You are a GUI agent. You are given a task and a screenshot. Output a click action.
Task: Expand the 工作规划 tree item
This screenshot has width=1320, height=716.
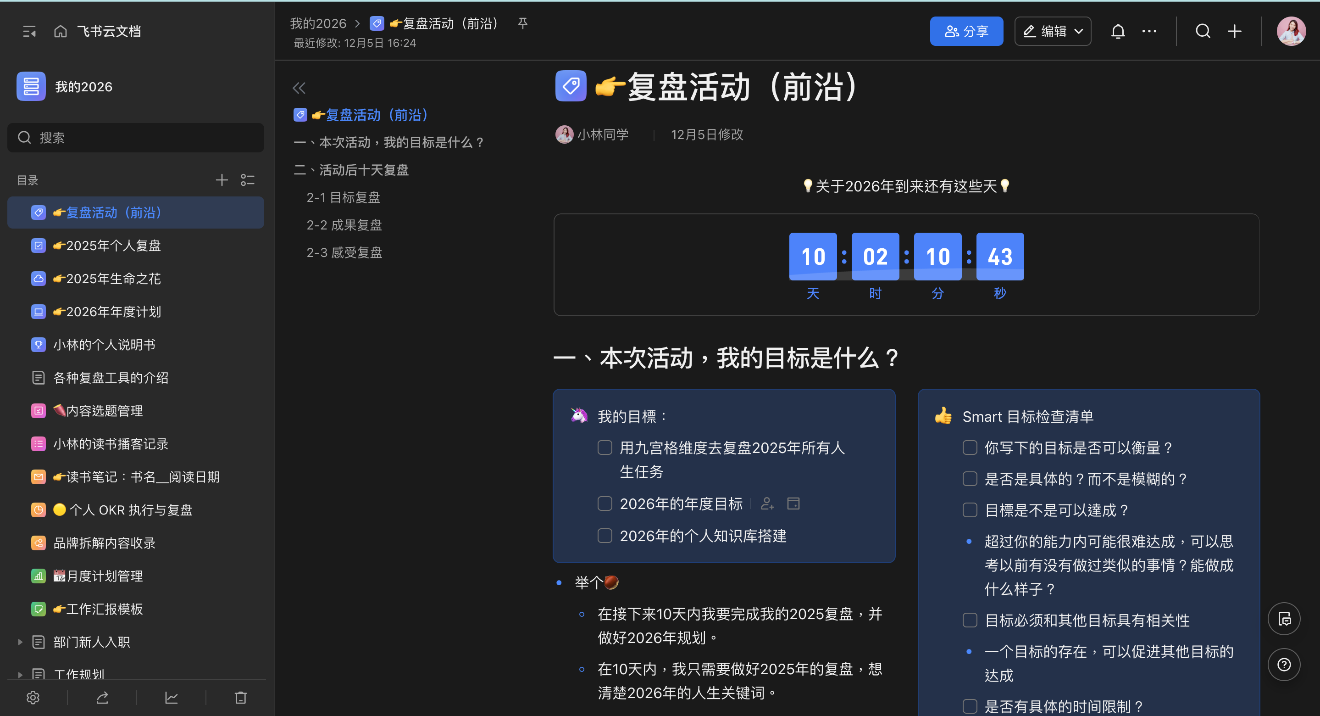[x=20, y=674]
